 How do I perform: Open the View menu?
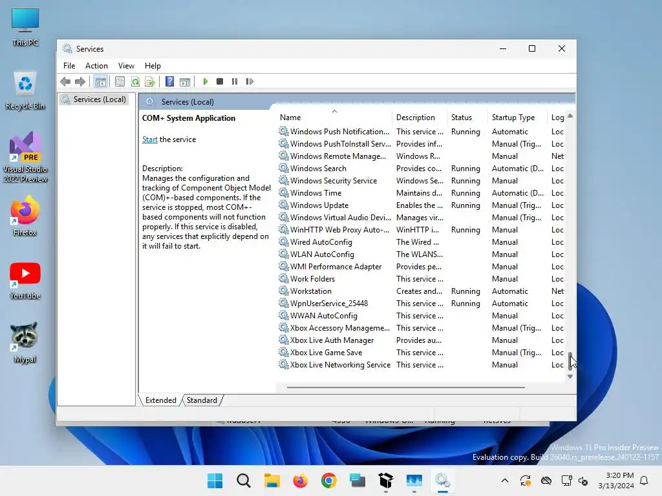pyautogui.click(x=126, y=66)
